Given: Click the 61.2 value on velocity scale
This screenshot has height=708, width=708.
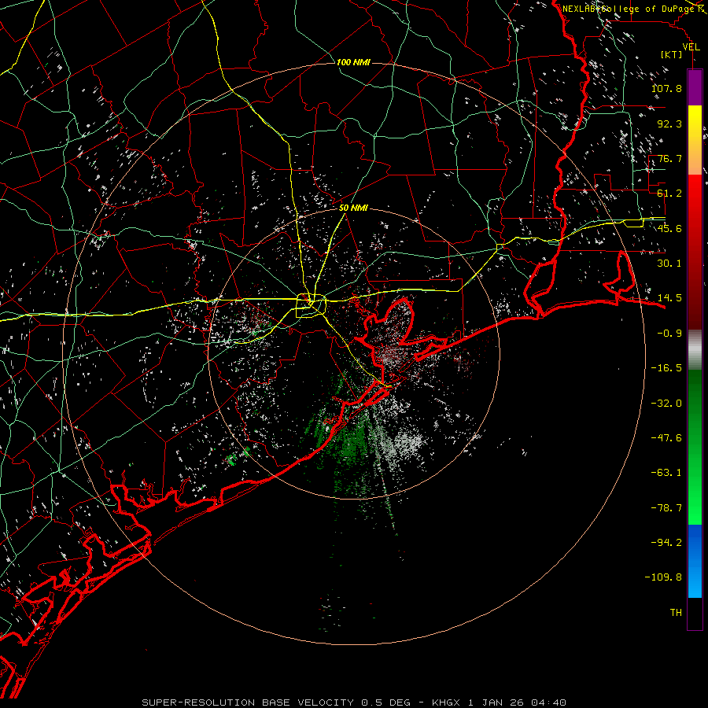Looking at the screenshot, I should [669, 194].
